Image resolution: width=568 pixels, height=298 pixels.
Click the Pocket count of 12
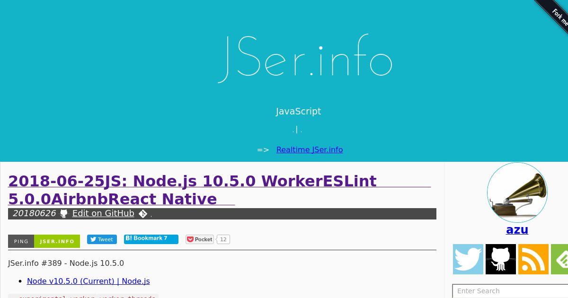click(x=223, y=239)
